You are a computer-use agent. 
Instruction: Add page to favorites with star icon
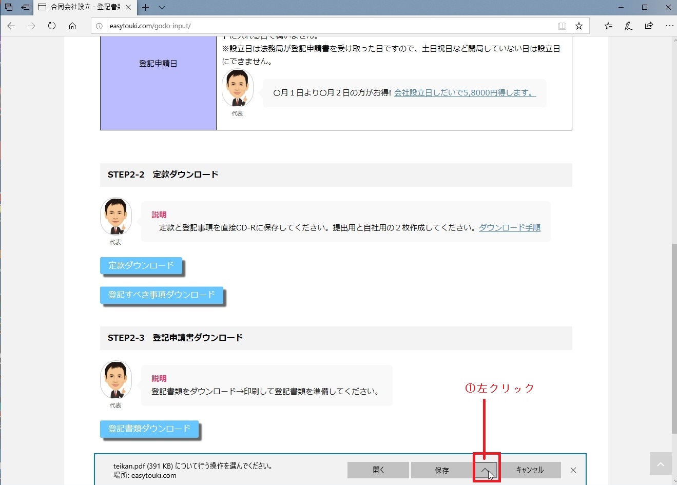(x=579, y=26)
